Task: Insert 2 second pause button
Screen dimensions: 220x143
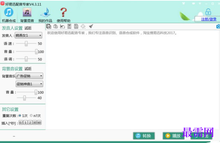Action: (30, 123)
